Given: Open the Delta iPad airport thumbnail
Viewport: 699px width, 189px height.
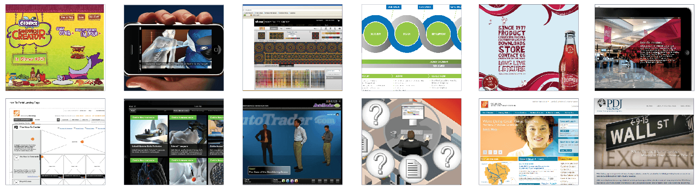Looking at the screenshot, I should pos(644,48).
